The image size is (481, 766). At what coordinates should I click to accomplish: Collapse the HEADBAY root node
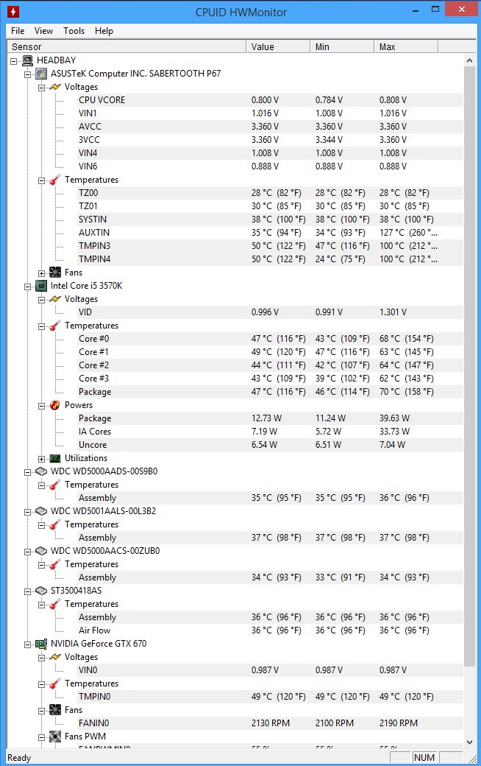click(x=14, y=61)
